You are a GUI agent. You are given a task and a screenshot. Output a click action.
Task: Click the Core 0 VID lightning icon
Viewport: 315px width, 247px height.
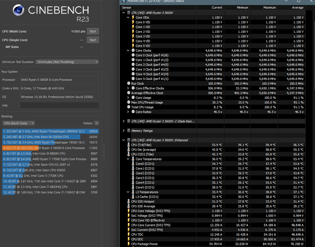pos(133,22)
